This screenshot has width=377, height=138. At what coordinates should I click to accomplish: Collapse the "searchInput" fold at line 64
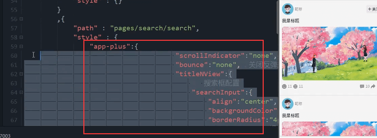tap(21, 92)
